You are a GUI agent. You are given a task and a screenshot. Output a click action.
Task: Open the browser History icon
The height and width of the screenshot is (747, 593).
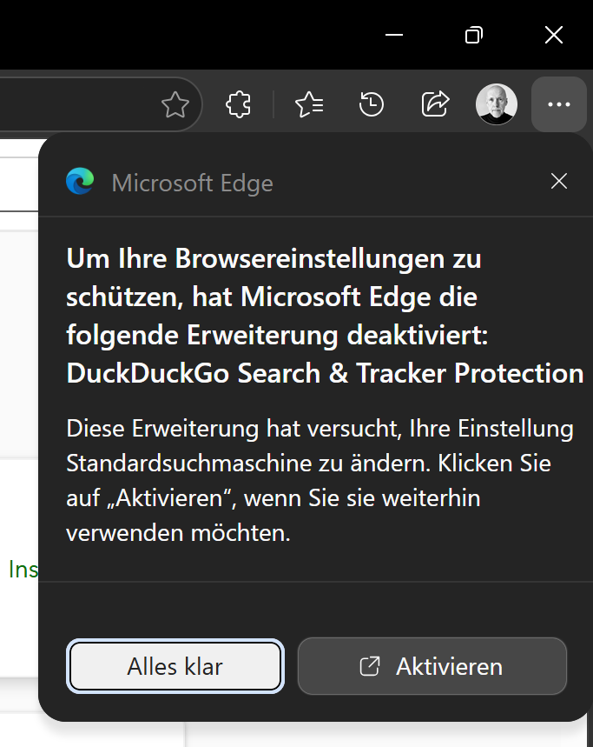[372, 105]
